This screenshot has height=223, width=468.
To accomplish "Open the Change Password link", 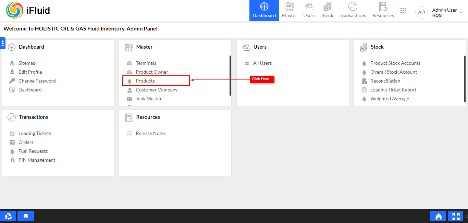I will 37,81.
